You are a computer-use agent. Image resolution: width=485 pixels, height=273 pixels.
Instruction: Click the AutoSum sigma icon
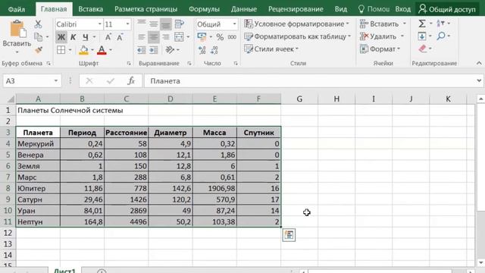point(422,24)
